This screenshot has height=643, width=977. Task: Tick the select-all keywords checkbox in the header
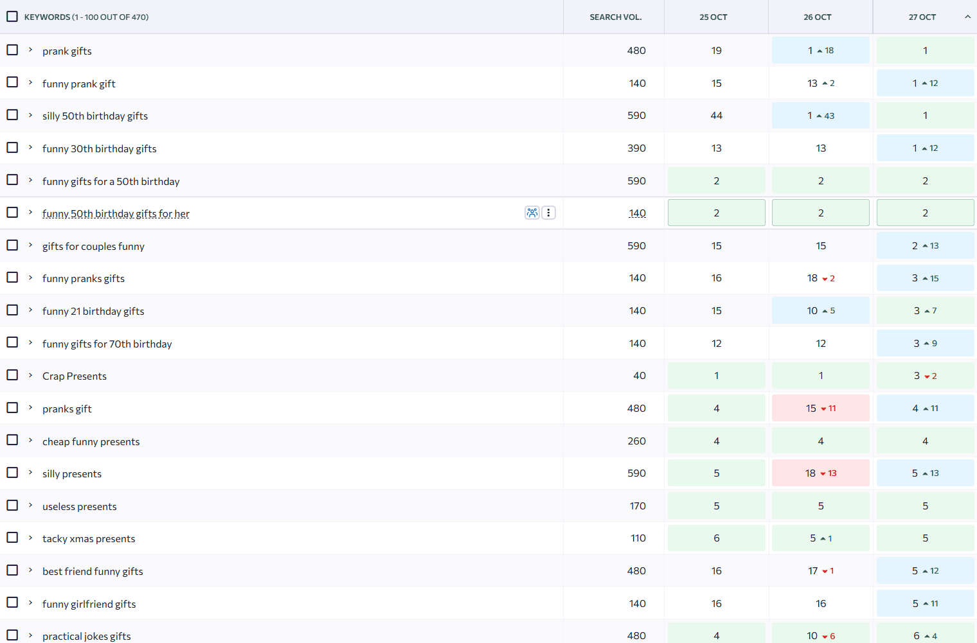[12, 16]
